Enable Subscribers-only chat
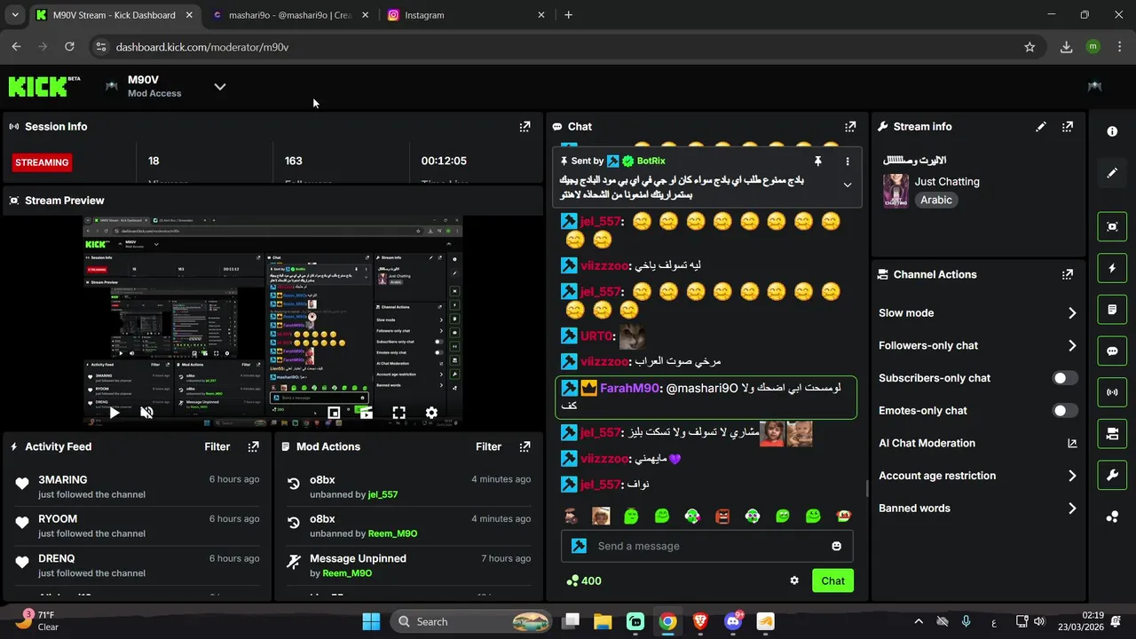Viewport: 1136px width, 639px height. pyautogui.click(x=1065, y=378)
